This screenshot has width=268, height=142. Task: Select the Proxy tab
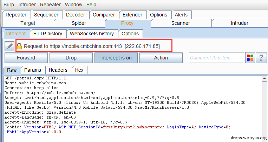pos(127,23)
